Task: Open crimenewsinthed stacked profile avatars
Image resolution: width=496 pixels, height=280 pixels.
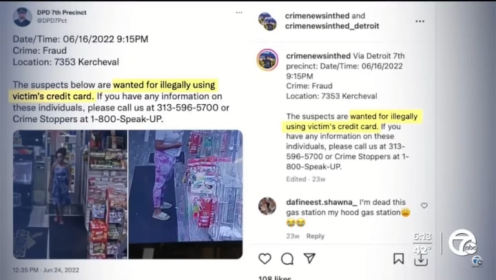Action: point(267,21)
